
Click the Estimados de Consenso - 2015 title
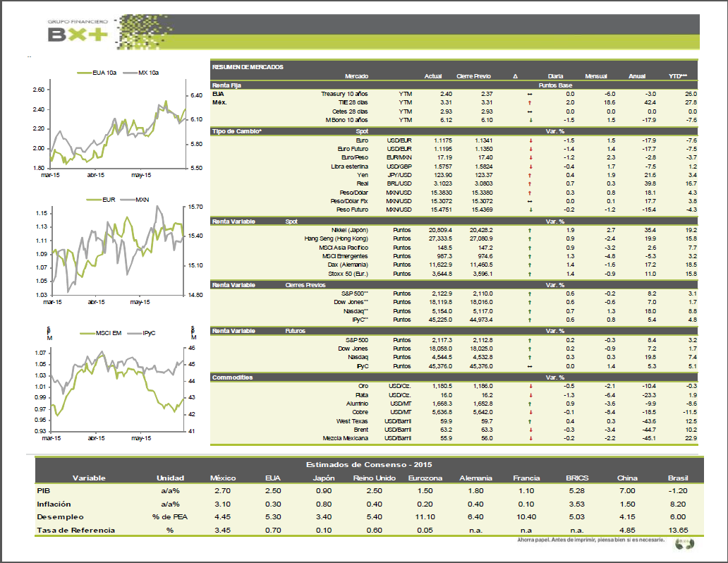tap(369, 464)
